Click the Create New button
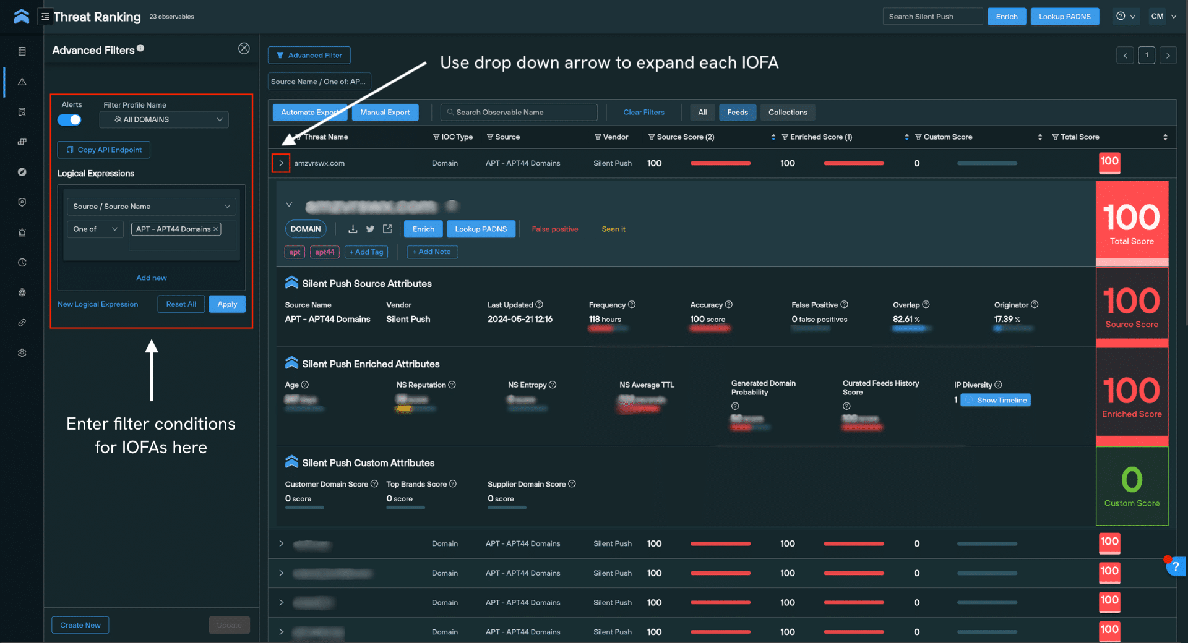The height and width of the screenshot is (643, 1188). click(80, 625)
